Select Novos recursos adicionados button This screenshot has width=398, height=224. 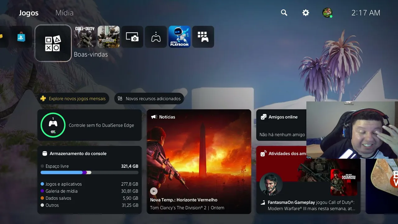point(149,99)
